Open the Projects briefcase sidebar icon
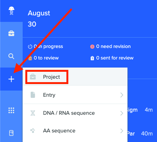The image size is (157, 142). point(12,33)
